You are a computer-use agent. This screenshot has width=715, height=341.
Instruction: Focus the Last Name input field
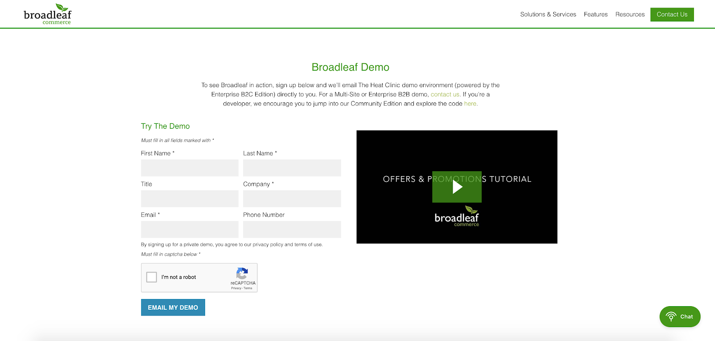pyautogui.click(x=292, y=168)
